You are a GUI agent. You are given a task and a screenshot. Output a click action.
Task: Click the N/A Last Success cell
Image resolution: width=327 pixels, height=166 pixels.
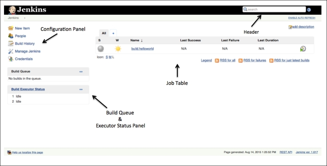(x=184, y=49)
